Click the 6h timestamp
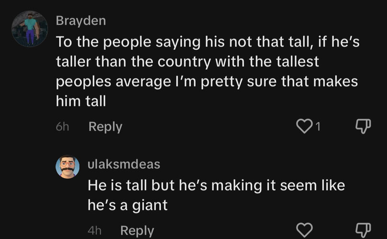The width and height of the screenshot is (387, 239). [x=62, y=127]
